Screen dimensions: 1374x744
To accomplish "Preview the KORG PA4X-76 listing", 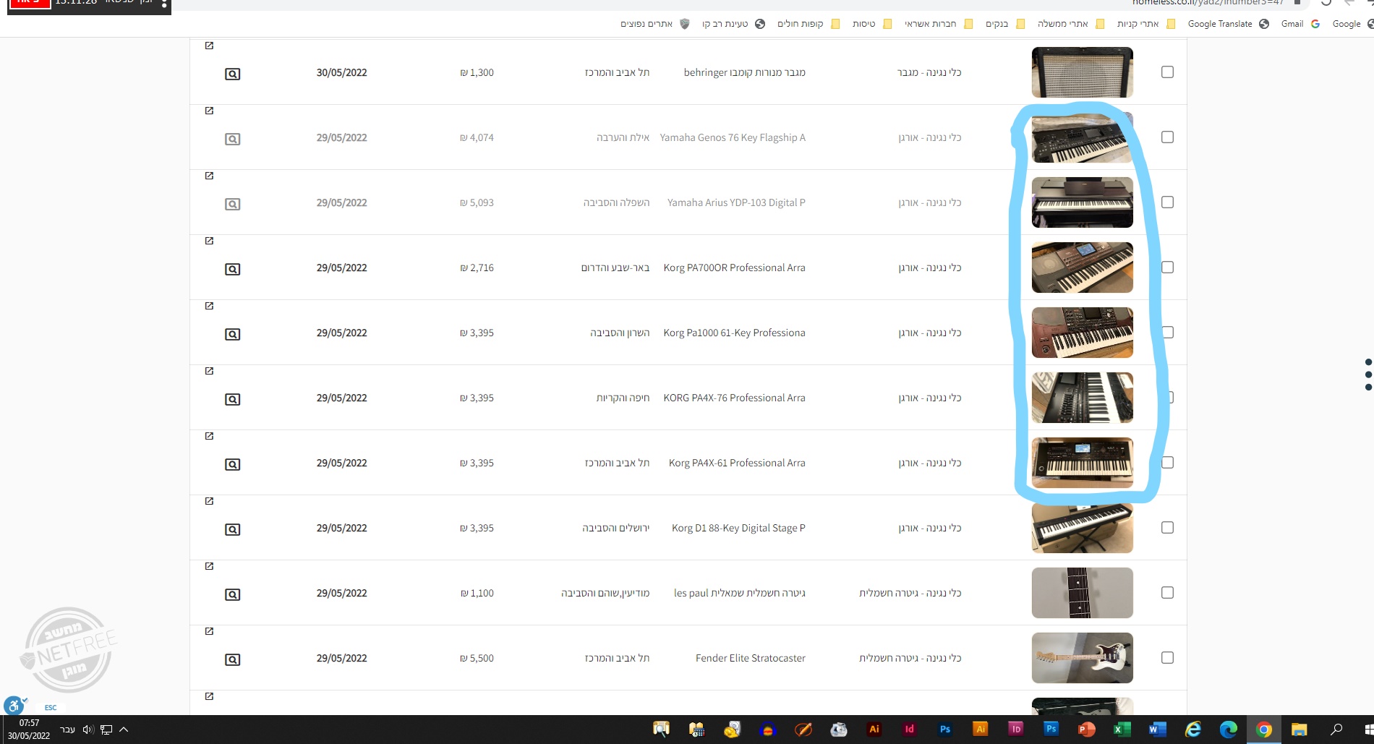I will [232, 399].
